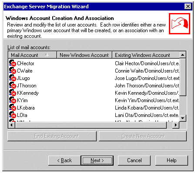Viewport: 195px width, 173px height.
Task: Click the Find Existing Account button
Action: (x=52, y=136)
